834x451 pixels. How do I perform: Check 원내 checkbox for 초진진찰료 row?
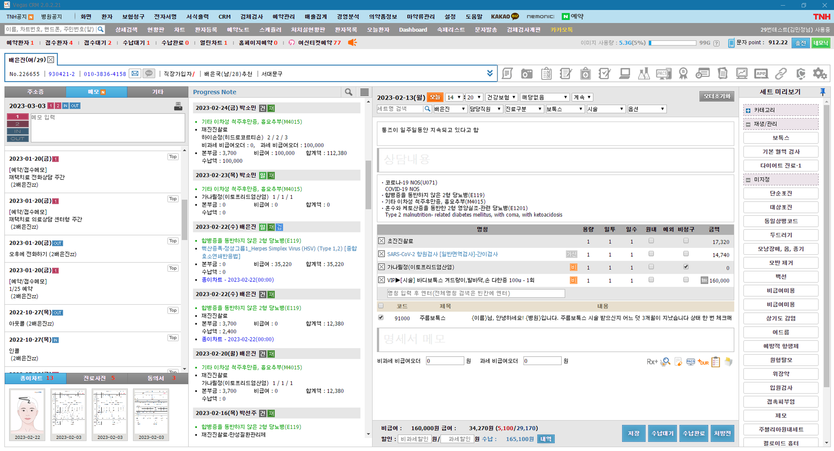651,241
